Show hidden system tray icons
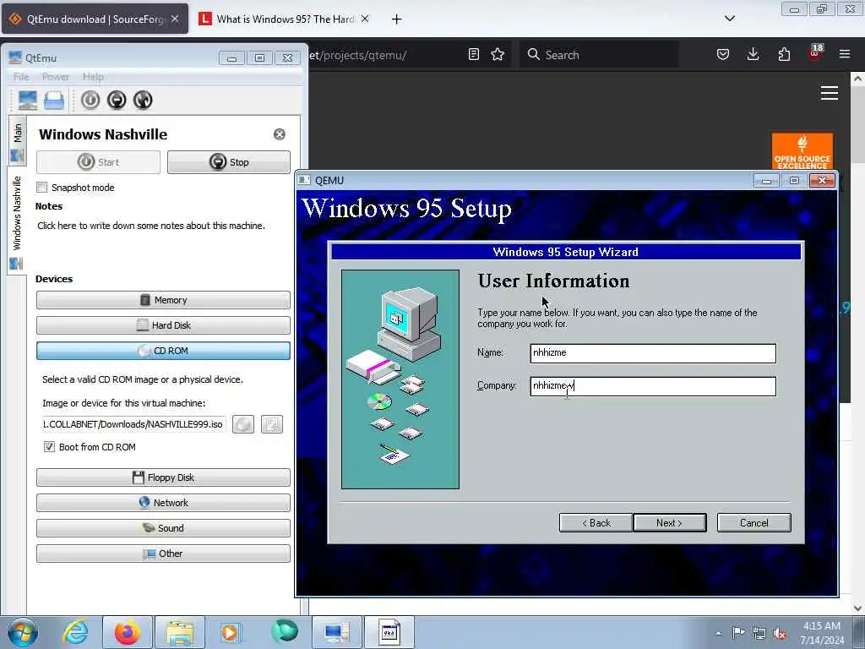This screenshot has width=865, height=649. 718,634
